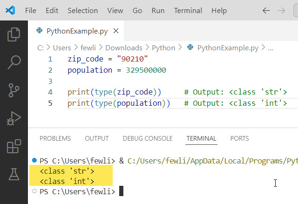
Task: Open the Extensions view
Action: (14, 146)
